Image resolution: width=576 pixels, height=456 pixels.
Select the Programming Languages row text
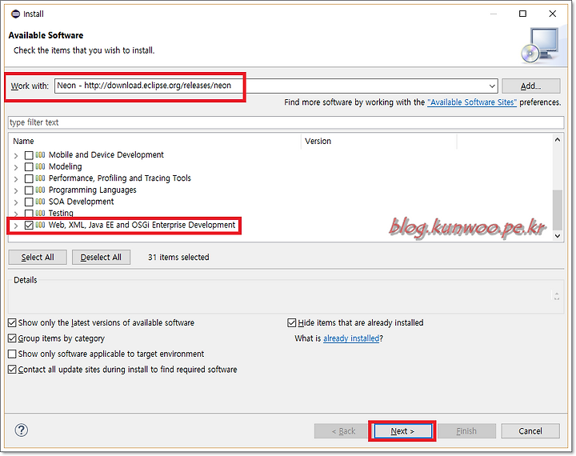click(x=93, y=190)
